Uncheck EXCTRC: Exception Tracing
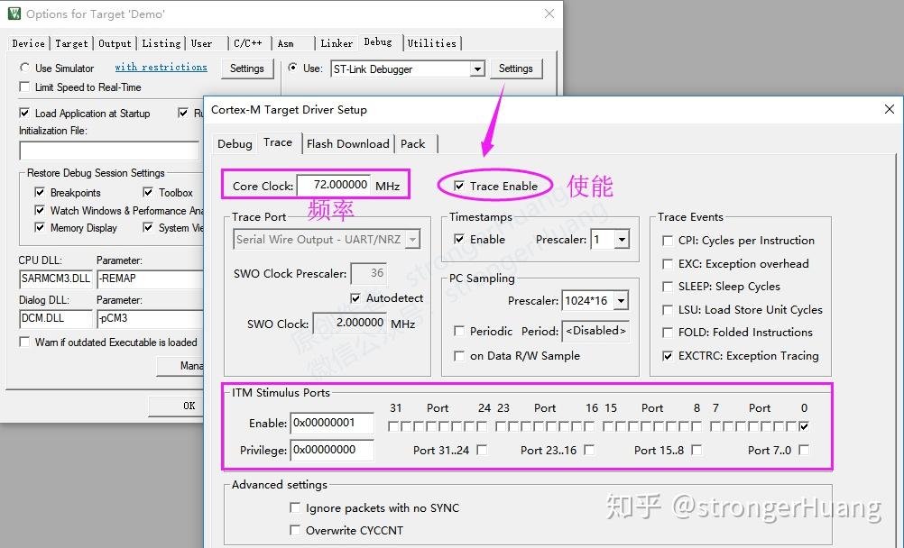Image resolution: width=904 pixels, height=548 pixels. [666, 356]
